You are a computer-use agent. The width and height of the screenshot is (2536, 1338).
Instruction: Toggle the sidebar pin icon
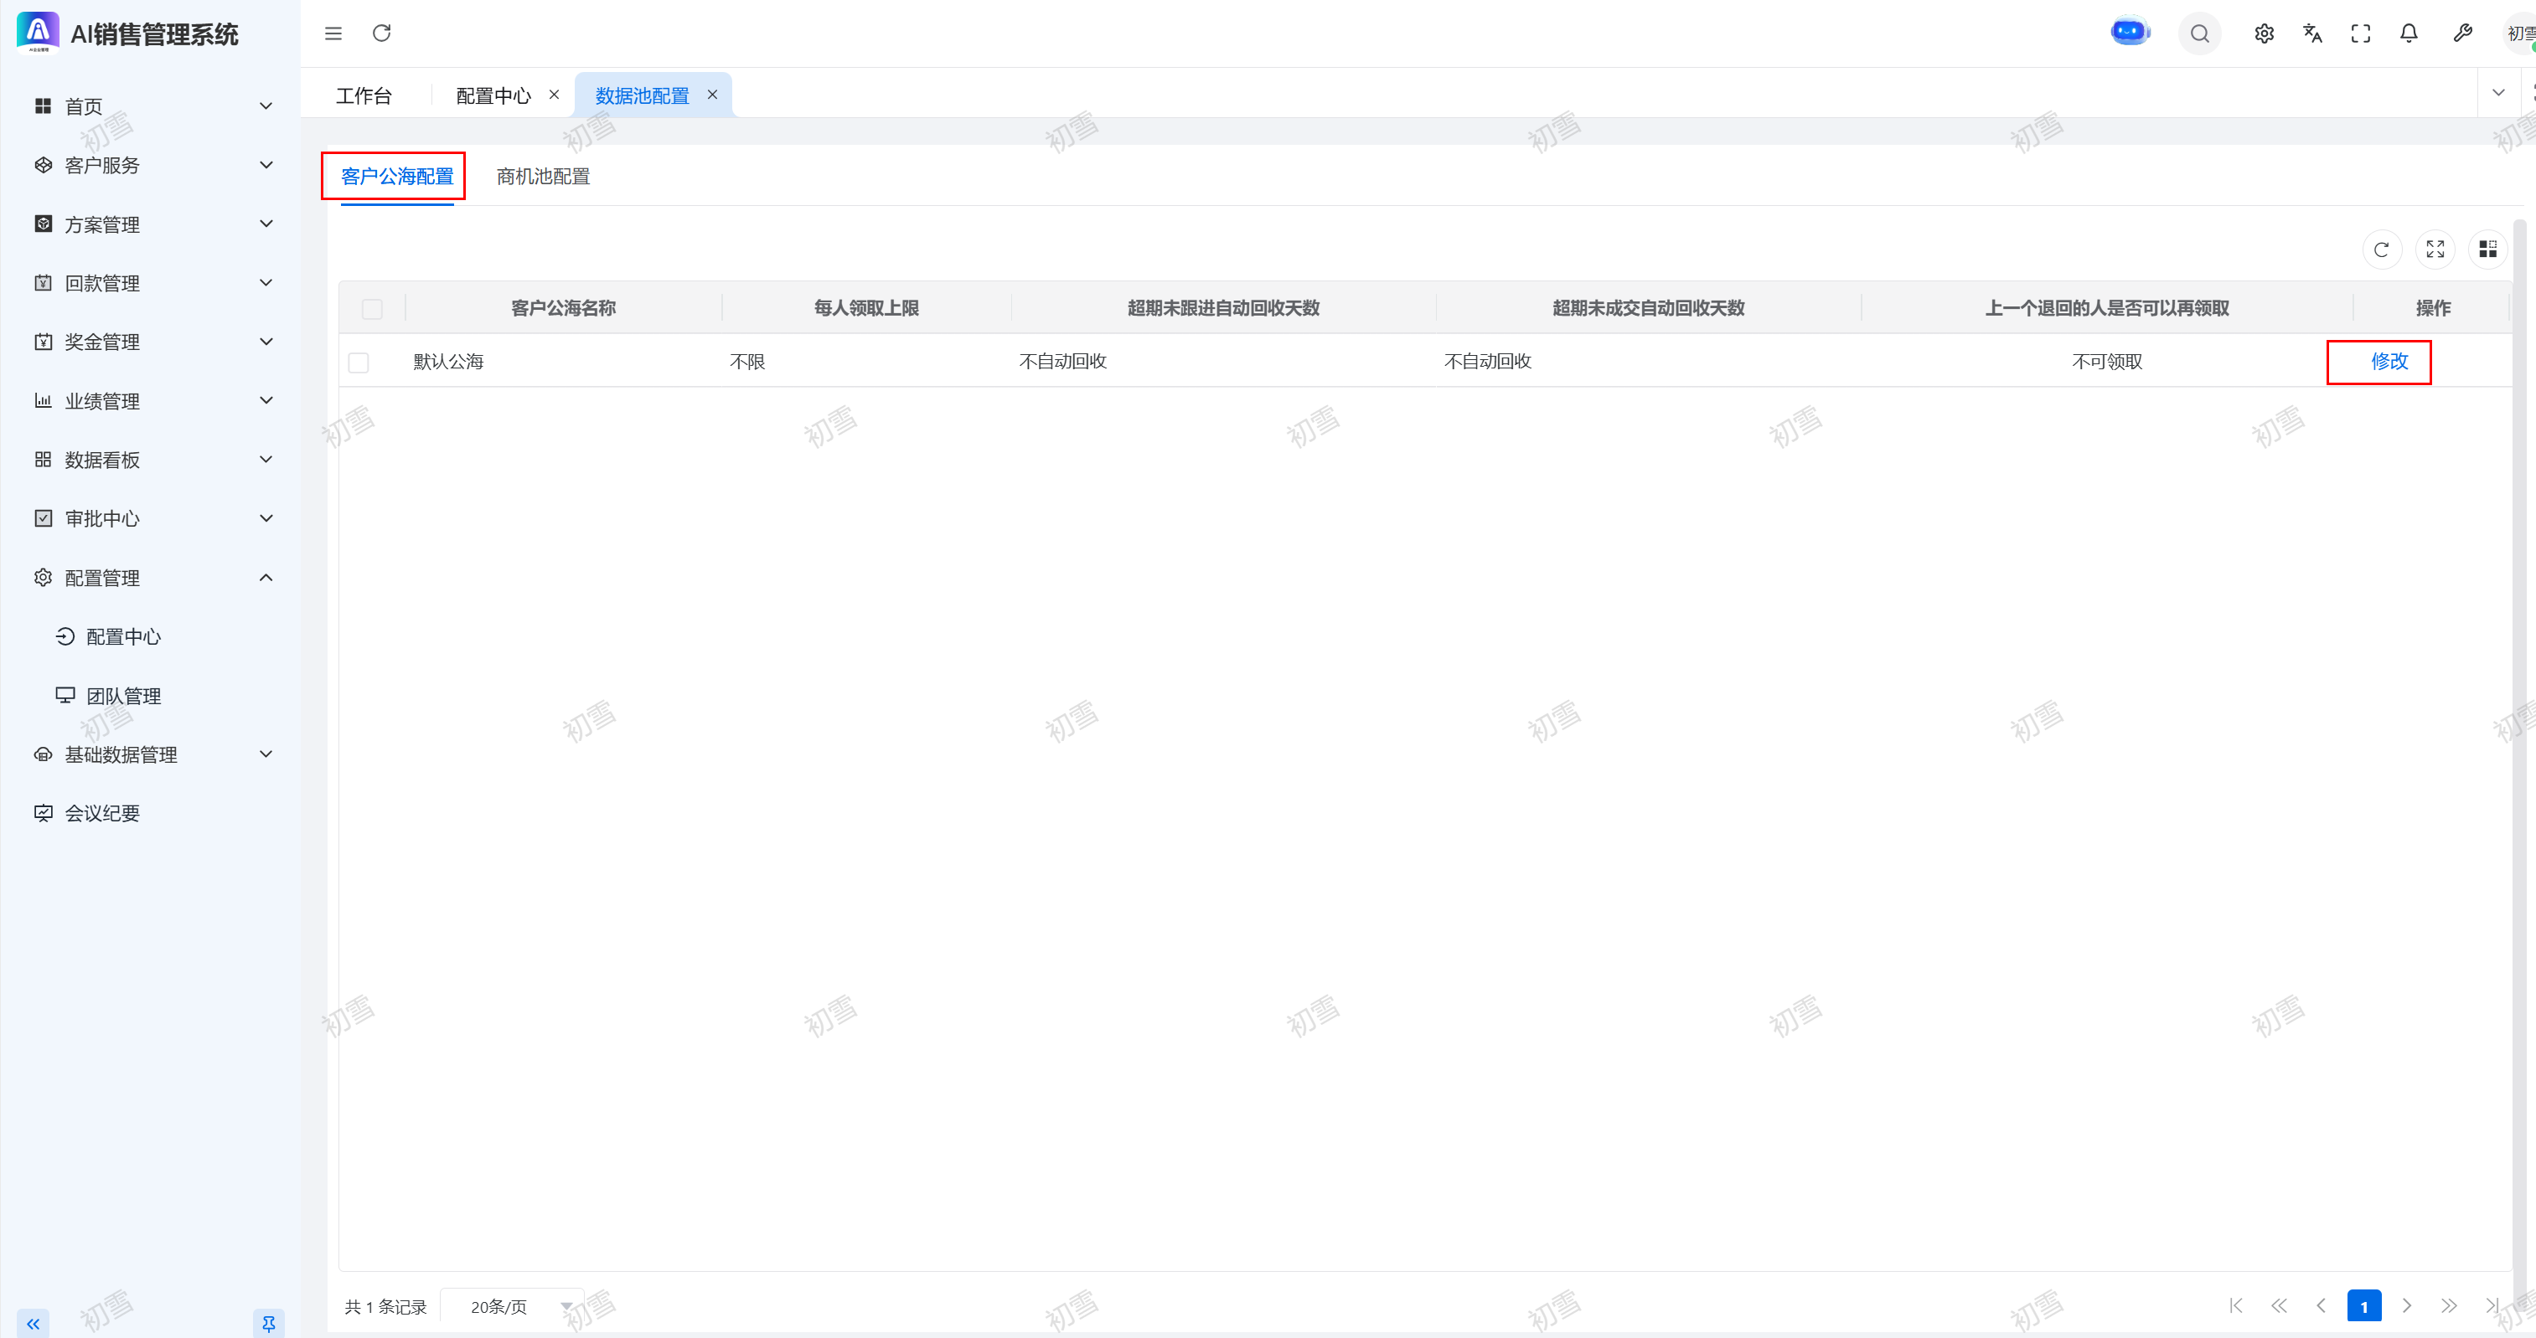coord(268,1323)
